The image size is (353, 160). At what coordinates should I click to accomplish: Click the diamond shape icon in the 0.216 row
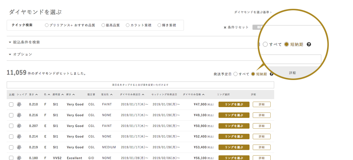tap(19, 115)
